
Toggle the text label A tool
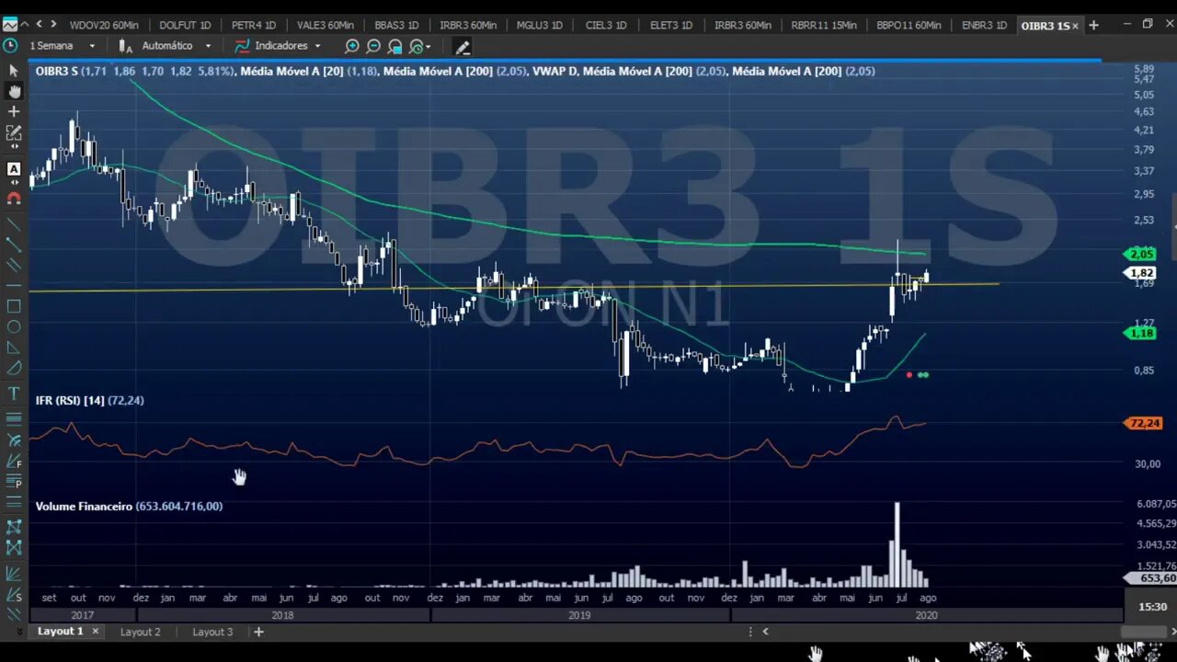coord(14,169)
